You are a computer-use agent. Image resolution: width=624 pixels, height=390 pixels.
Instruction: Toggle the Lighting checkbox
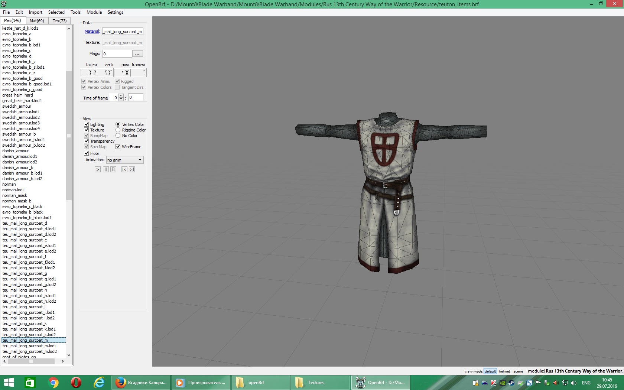pyautogui.click(x=86, y=124)
